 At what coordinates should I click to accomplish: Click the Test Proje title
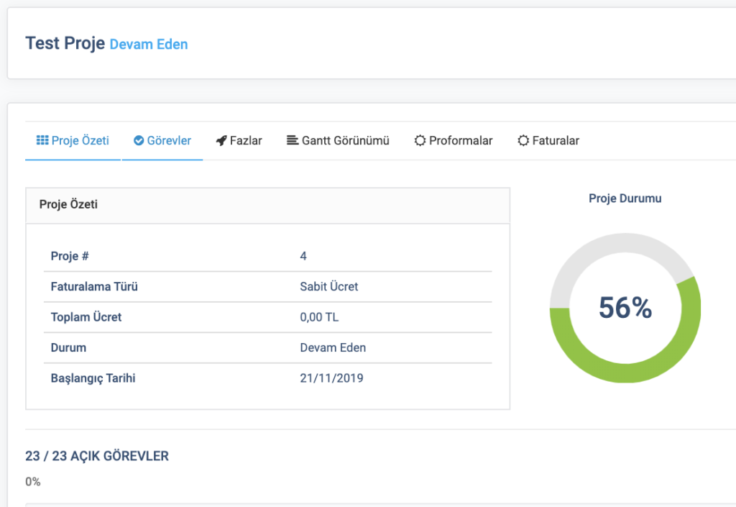(65, 43)
